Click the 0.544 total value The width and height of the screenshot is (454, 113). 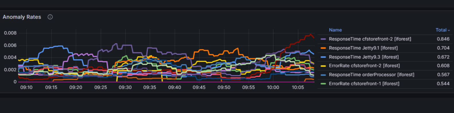click(443, 84)
